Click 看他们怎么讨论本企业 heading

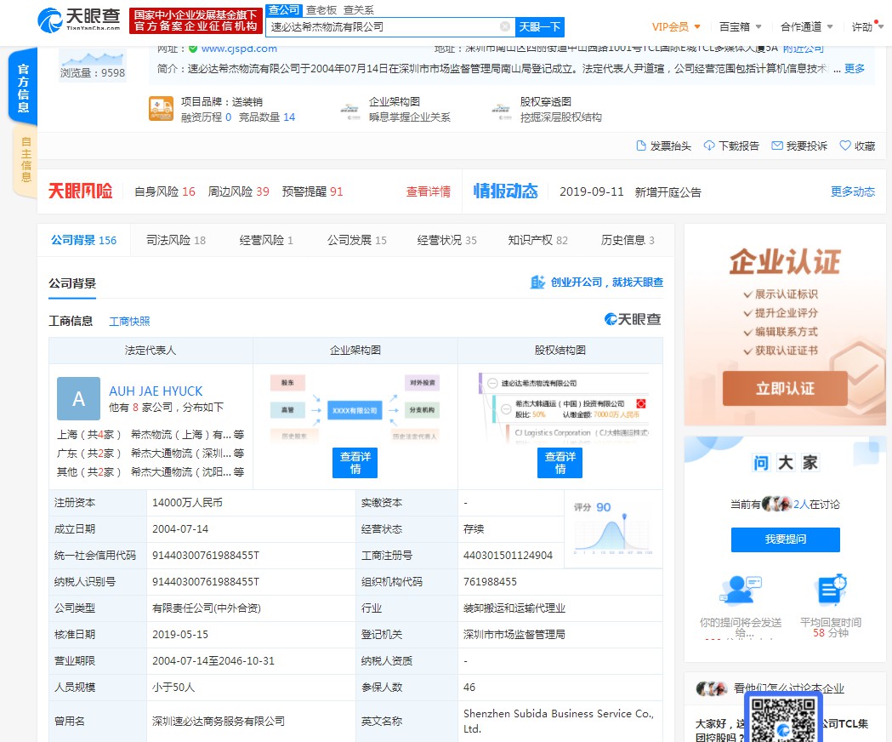[x=788, y=688]
